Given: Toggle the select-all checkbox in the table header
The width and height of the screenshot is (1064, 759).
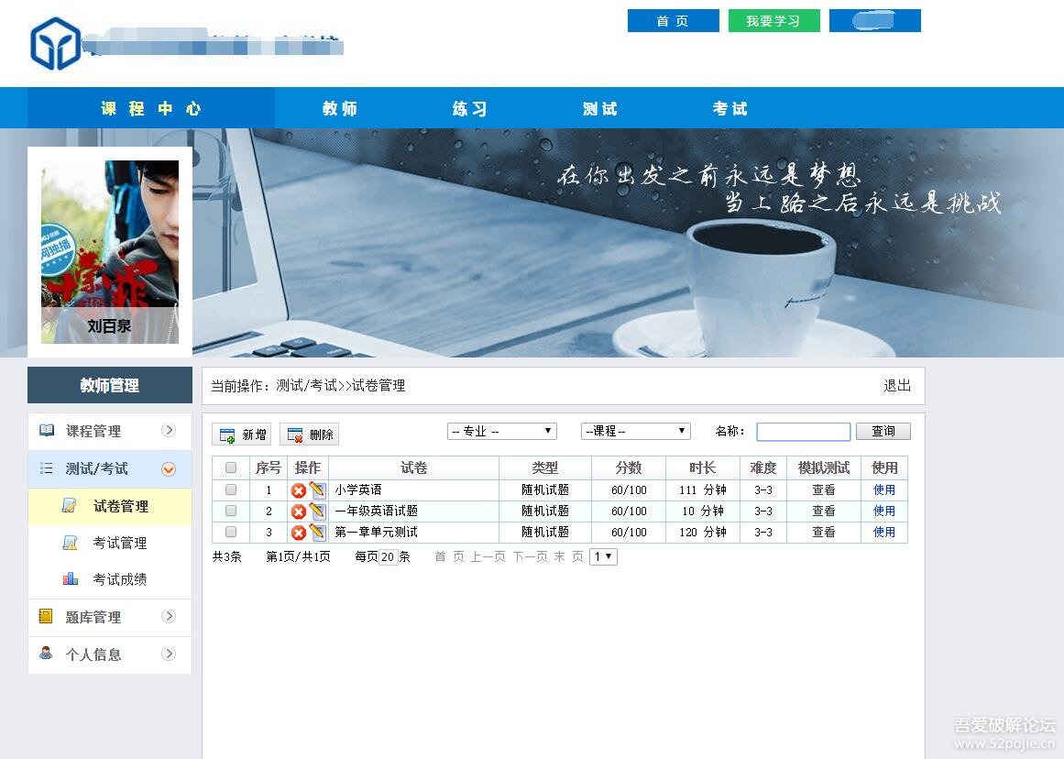Looking at the screenshot, I should click(x=231, y=467).
